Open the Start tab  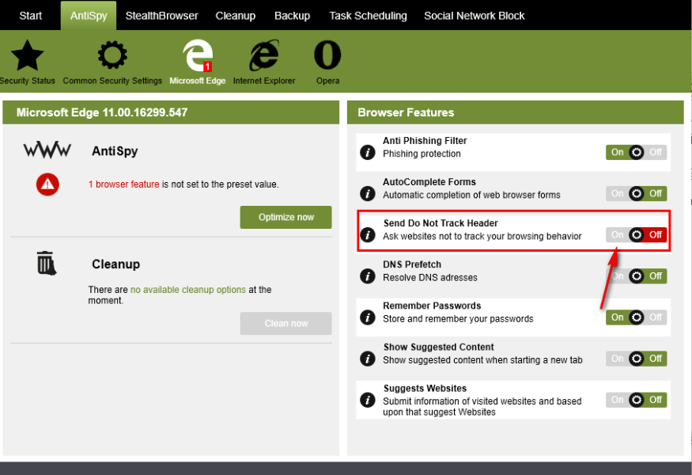tap(31, 16)
